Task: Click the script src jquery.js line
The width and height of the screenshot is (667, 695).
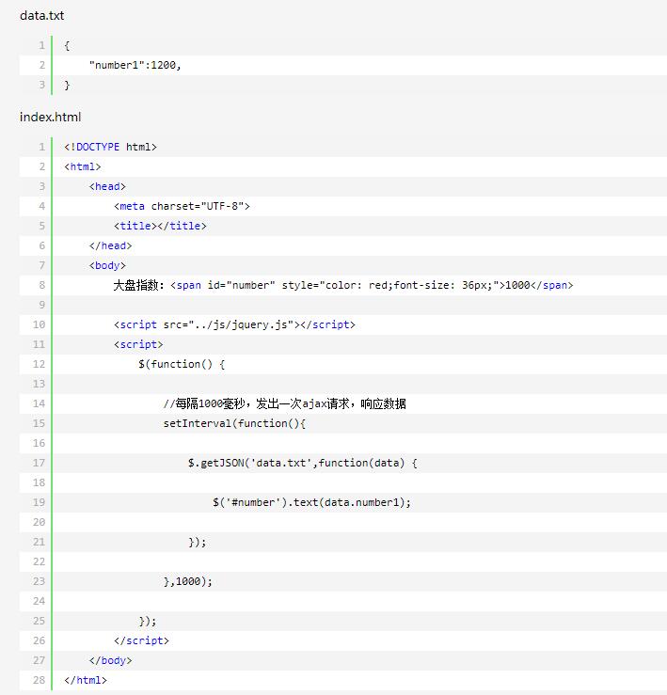Action: 234,324
